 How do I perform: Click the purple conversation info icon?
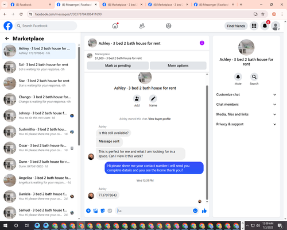click(x=202, y=43)
